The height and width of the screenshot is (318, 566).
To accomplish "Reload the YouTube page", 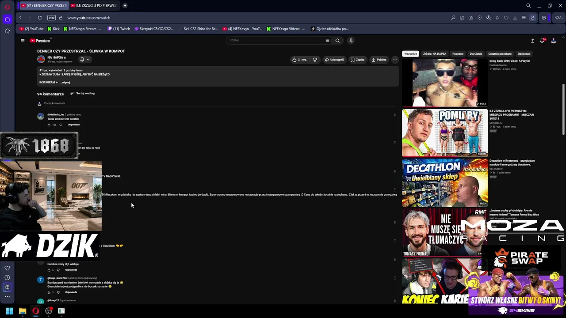I will tap(40, 18).
